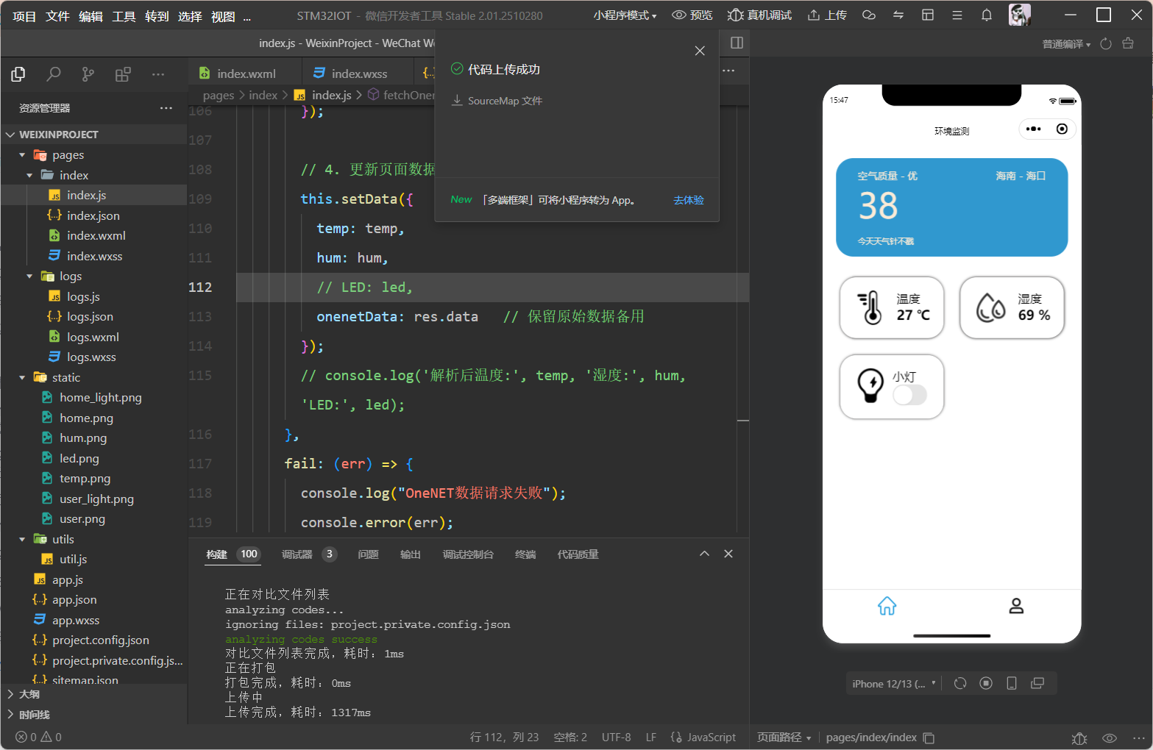Tap the user profile tab icon in simulator
The width and height of the screenshot is (1153, 750).
pyautogui.click(x=1016, y=606)
